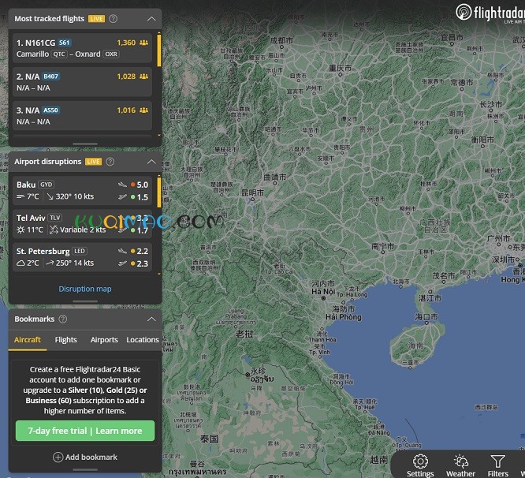Click St. Petersburg arrivals plane icon
The image size is (525, 478).
(122, 251)
